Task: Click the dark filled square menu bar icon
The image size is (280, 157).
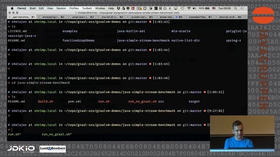Action: tap(156, 8)
